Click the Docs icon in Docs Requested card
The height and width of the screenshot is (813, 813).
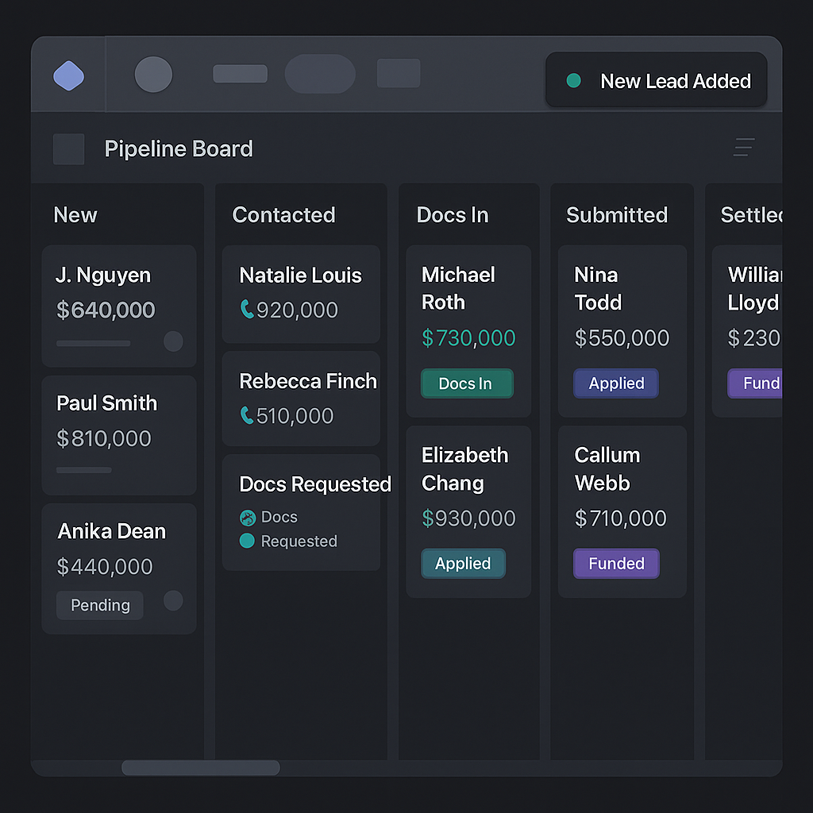pos(248,518)
